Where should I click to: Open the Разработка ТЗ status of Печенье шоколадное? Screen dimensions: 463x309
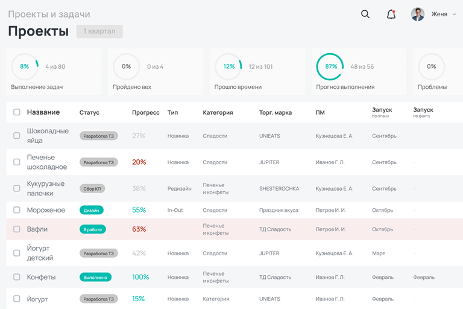coord(98,162)
